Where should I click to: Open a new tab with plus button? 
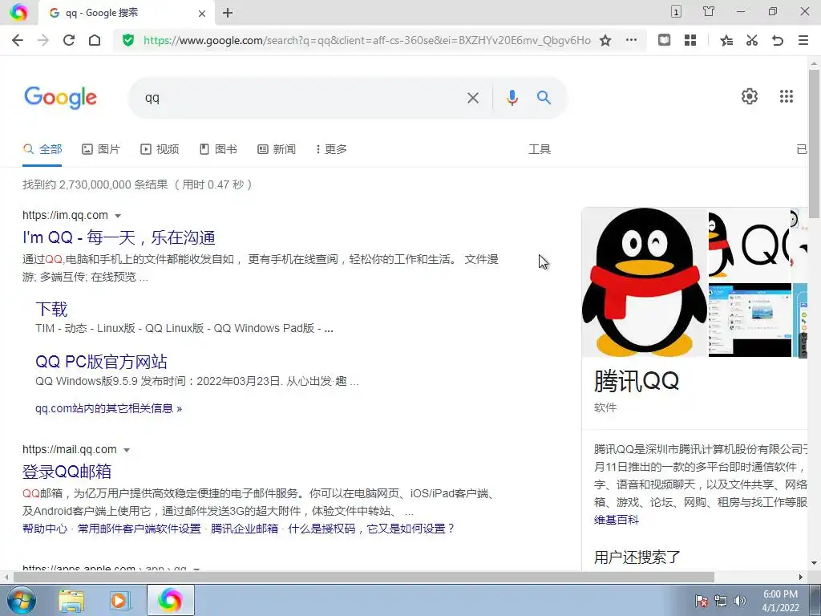click(x=227, y=13)
